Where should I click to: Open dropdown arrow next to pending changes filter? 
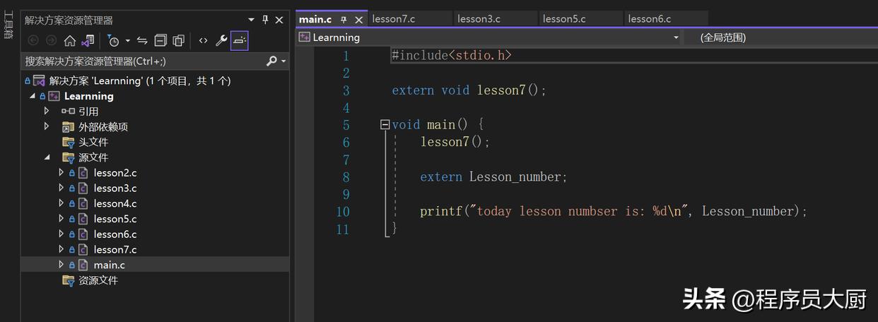click(127, 41)
